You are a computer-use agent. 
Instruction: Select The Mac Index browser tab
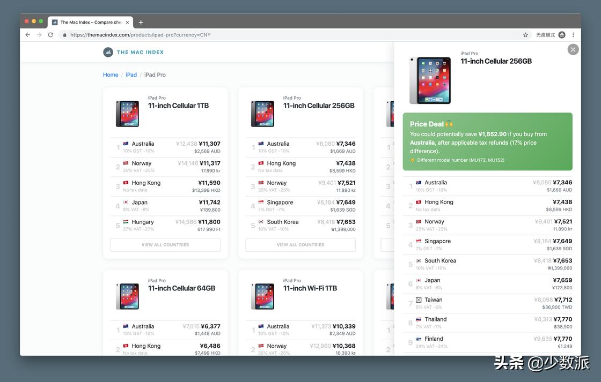coord(91,23)
